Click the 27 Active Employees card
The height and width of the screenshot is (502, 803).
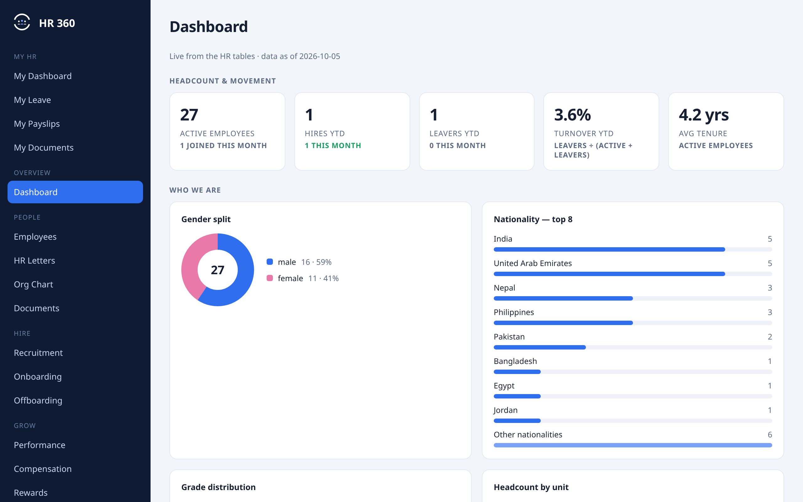(227, 131)
